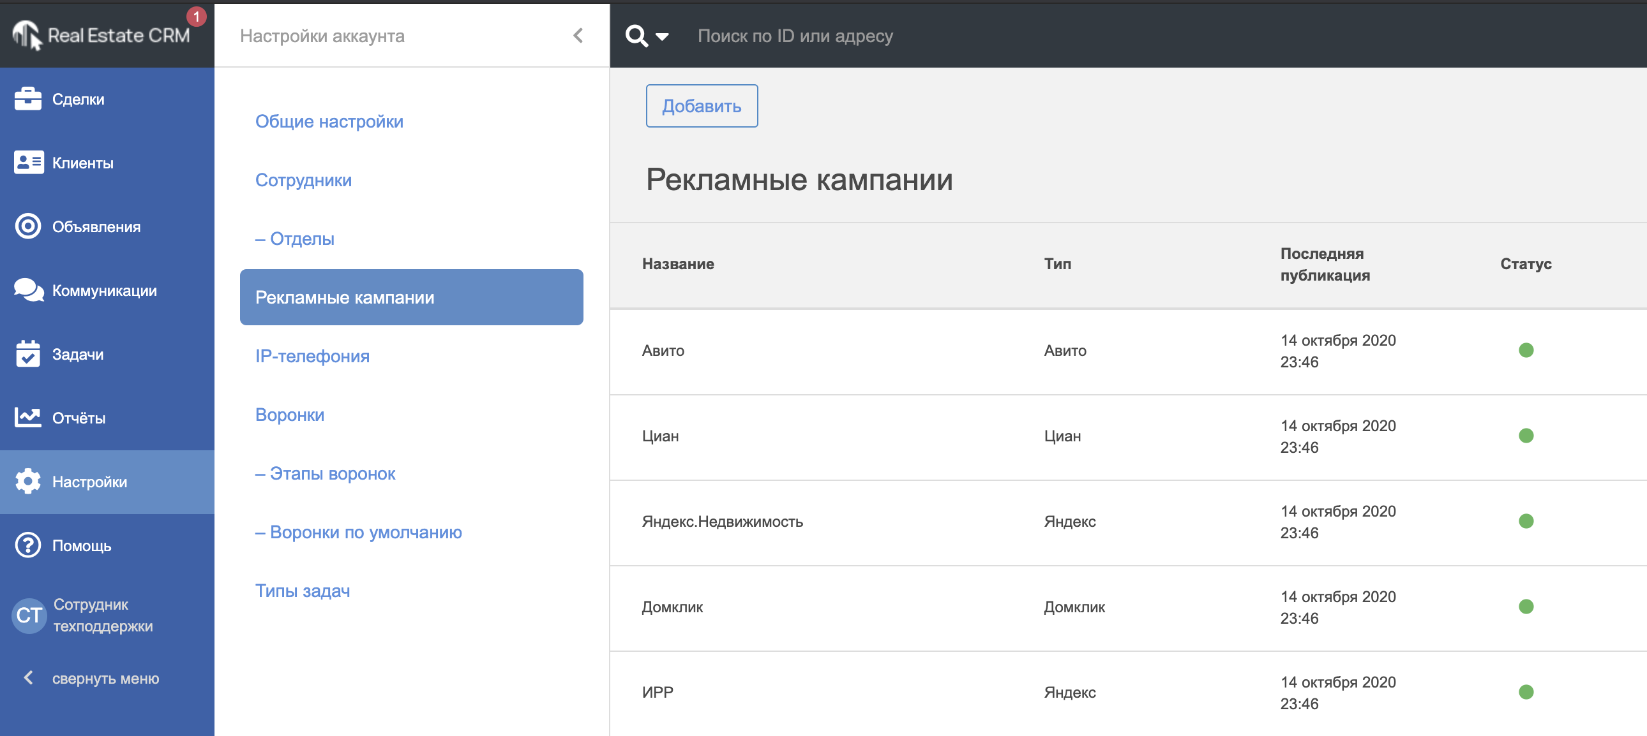Open the notification badge on the logo

196,16
